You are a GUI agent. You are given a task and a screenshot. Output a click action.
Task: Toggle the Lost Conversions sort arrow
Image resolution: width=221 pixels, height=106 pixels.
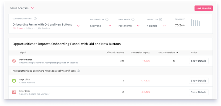pyautogui.click(x=177, y=53)
